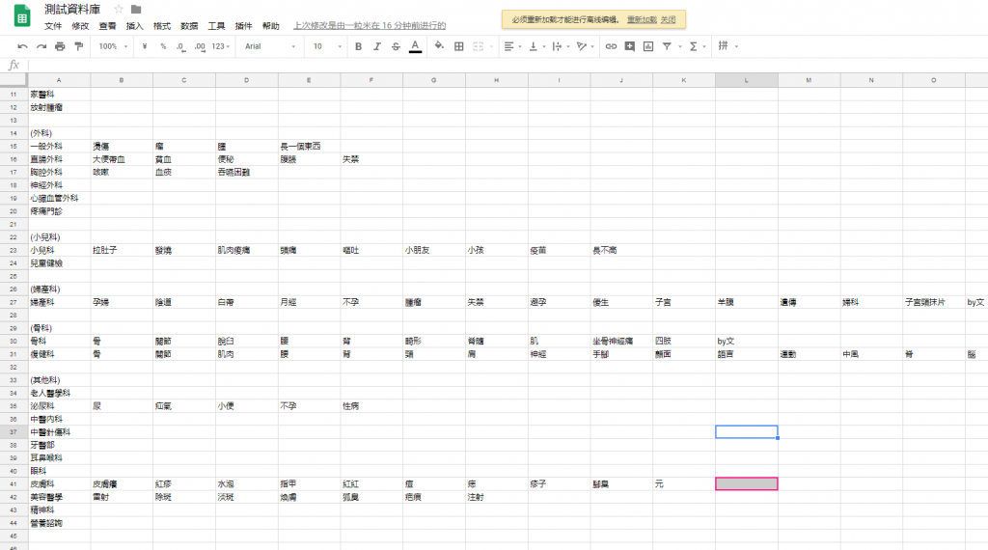
Task: Increase decimal places icon
Action: coord(200,46)
